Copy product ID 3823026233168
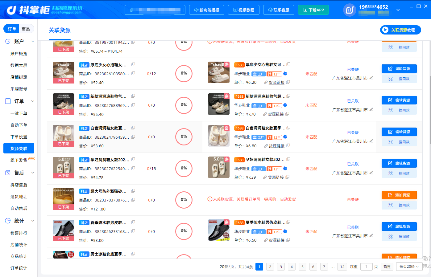The height and width of the screenshot is (277, 431). click(x=133, y=231)
